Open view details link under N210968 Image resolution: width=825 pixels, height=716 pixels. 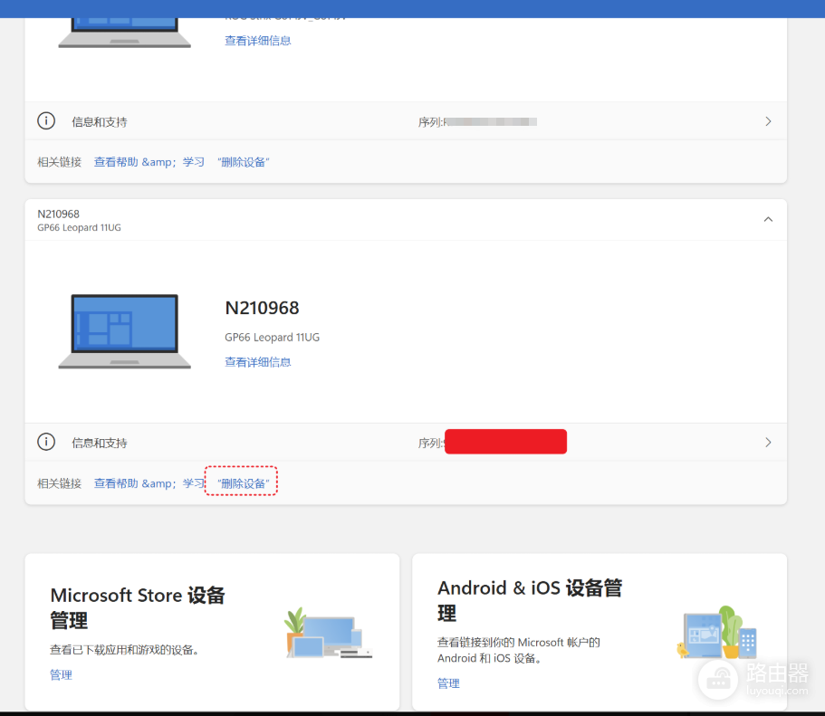click(258, 362)
